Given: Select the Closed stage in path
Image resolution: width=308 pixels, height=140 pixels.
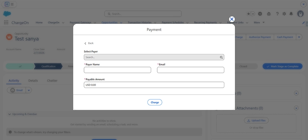Looking at the screenshot, I should (x=243, y=66).
